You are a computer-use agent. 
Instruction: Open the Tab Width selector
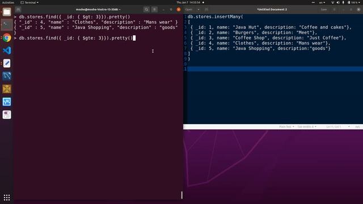point(307,127)
